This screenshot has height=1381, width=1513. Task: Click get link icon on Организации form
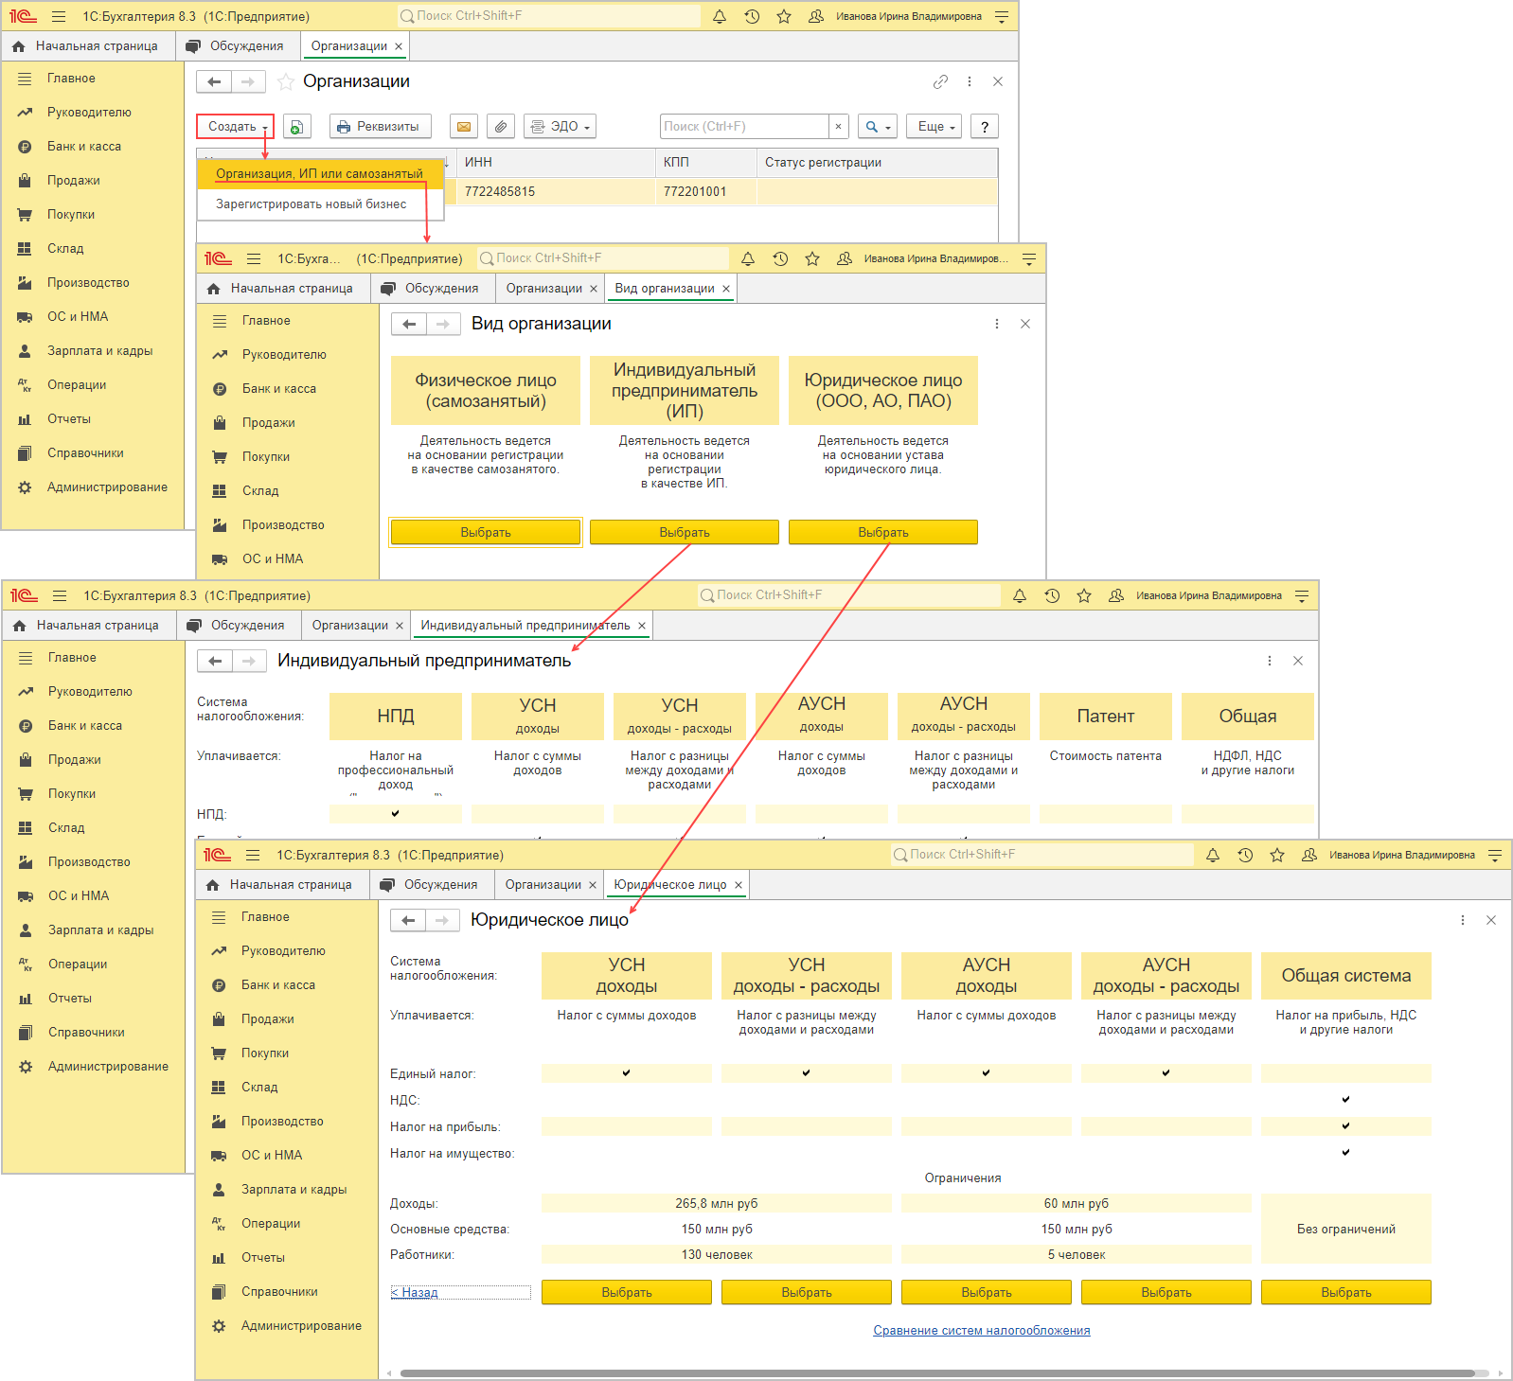pos(940,81)
